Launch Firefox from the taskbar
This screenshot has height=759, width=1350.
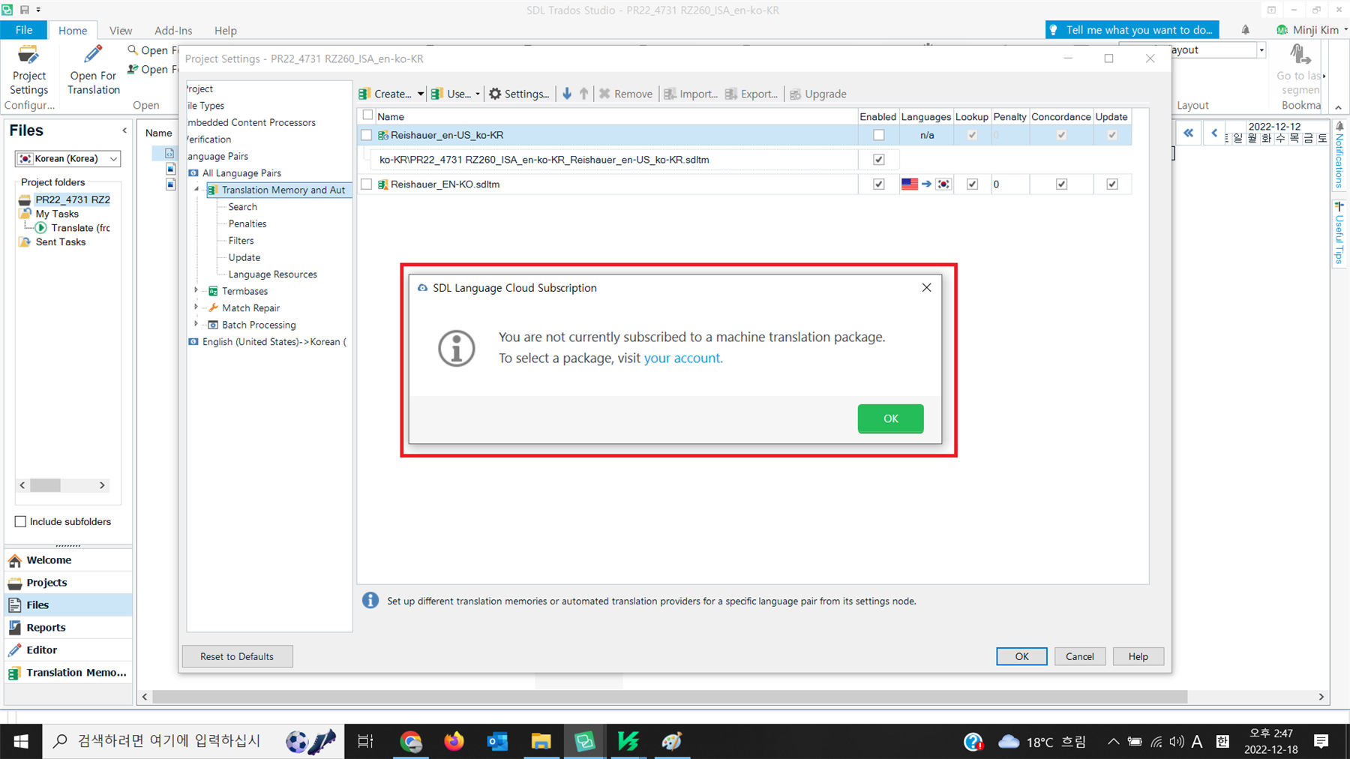coord(454,741)
